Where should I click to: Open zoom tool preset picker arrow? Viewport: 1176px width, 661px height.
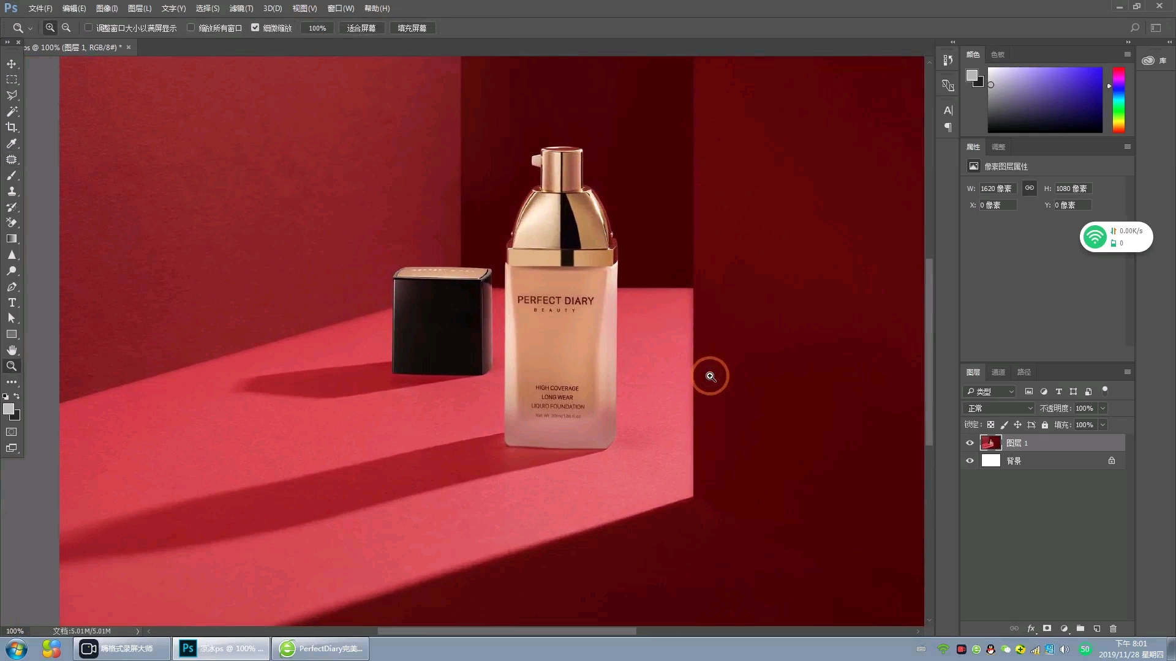(x=30, y=28)
